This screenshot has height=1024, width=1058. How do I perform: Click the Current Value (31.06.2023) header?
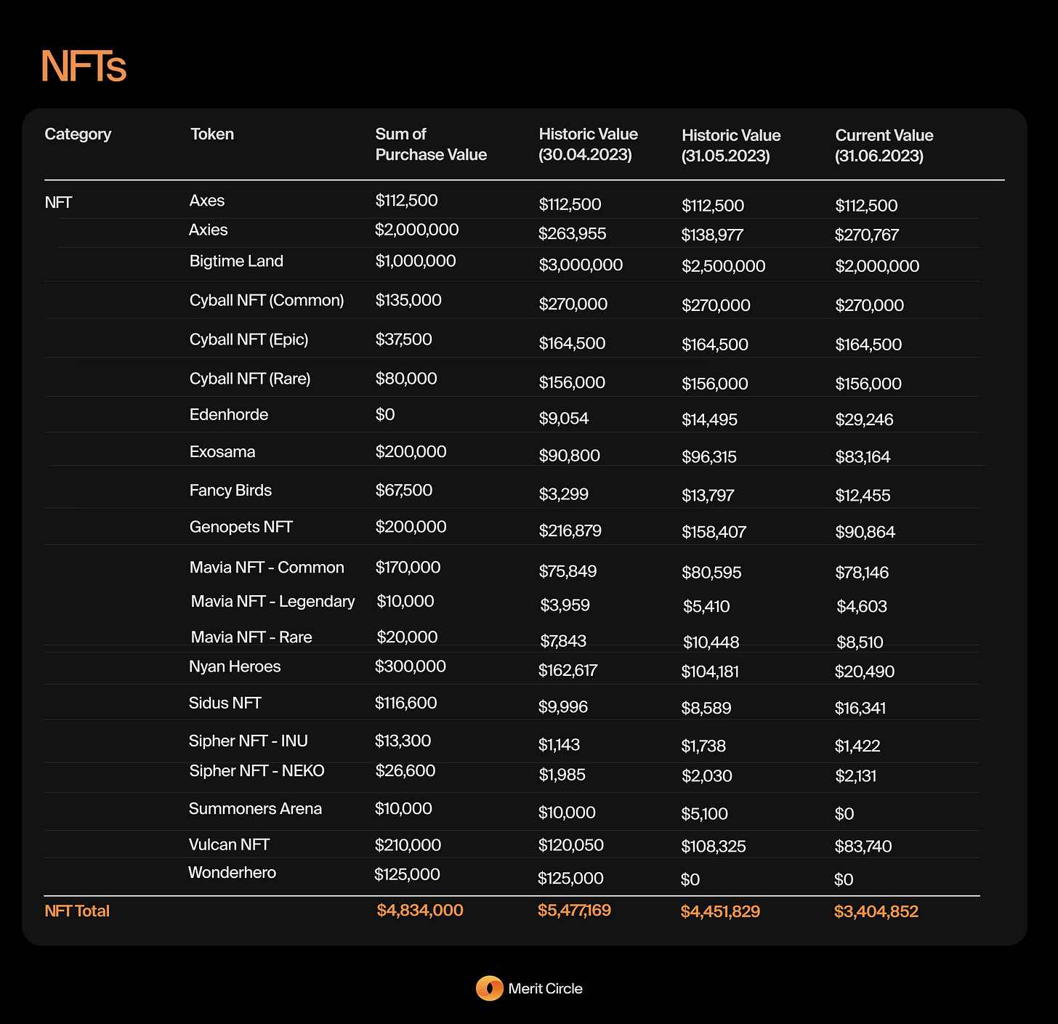pos(884,145)
